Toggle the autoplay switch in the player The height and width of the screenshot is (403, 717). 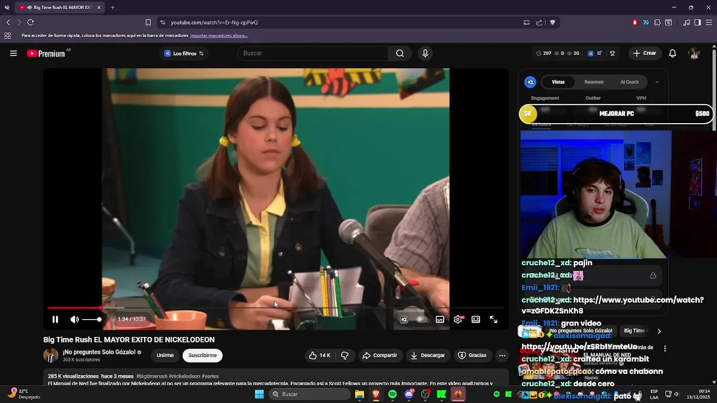(x=421, y=320)
